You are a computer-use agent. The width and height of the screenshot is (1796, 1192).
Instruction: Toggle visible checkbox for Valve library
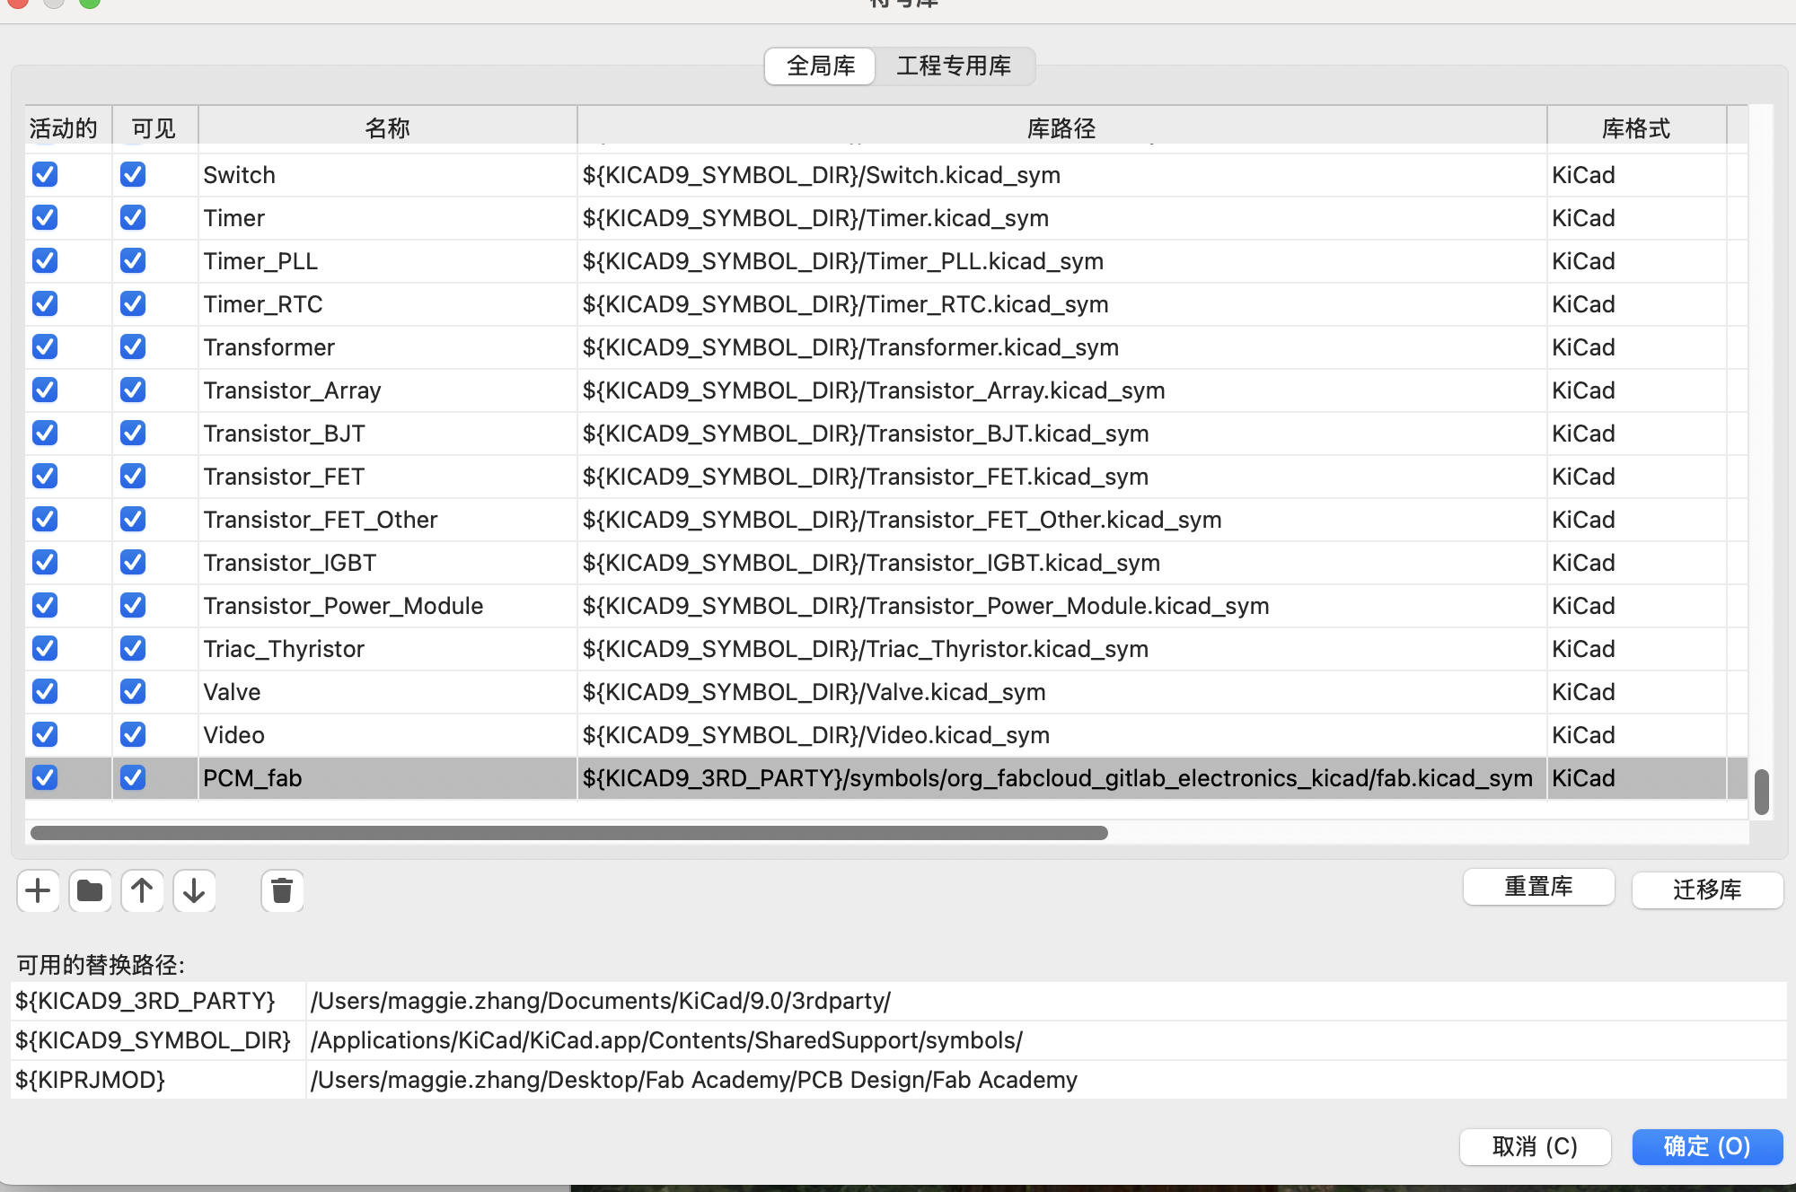coord(133,692)
